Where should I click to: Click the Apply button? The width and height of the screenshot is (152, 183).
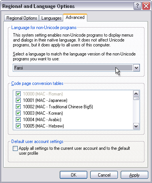click(x=134, y=175)
